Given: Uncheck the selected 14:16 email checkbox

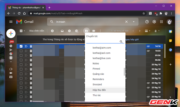Looking at the screenshot, I should click(21, 46).
